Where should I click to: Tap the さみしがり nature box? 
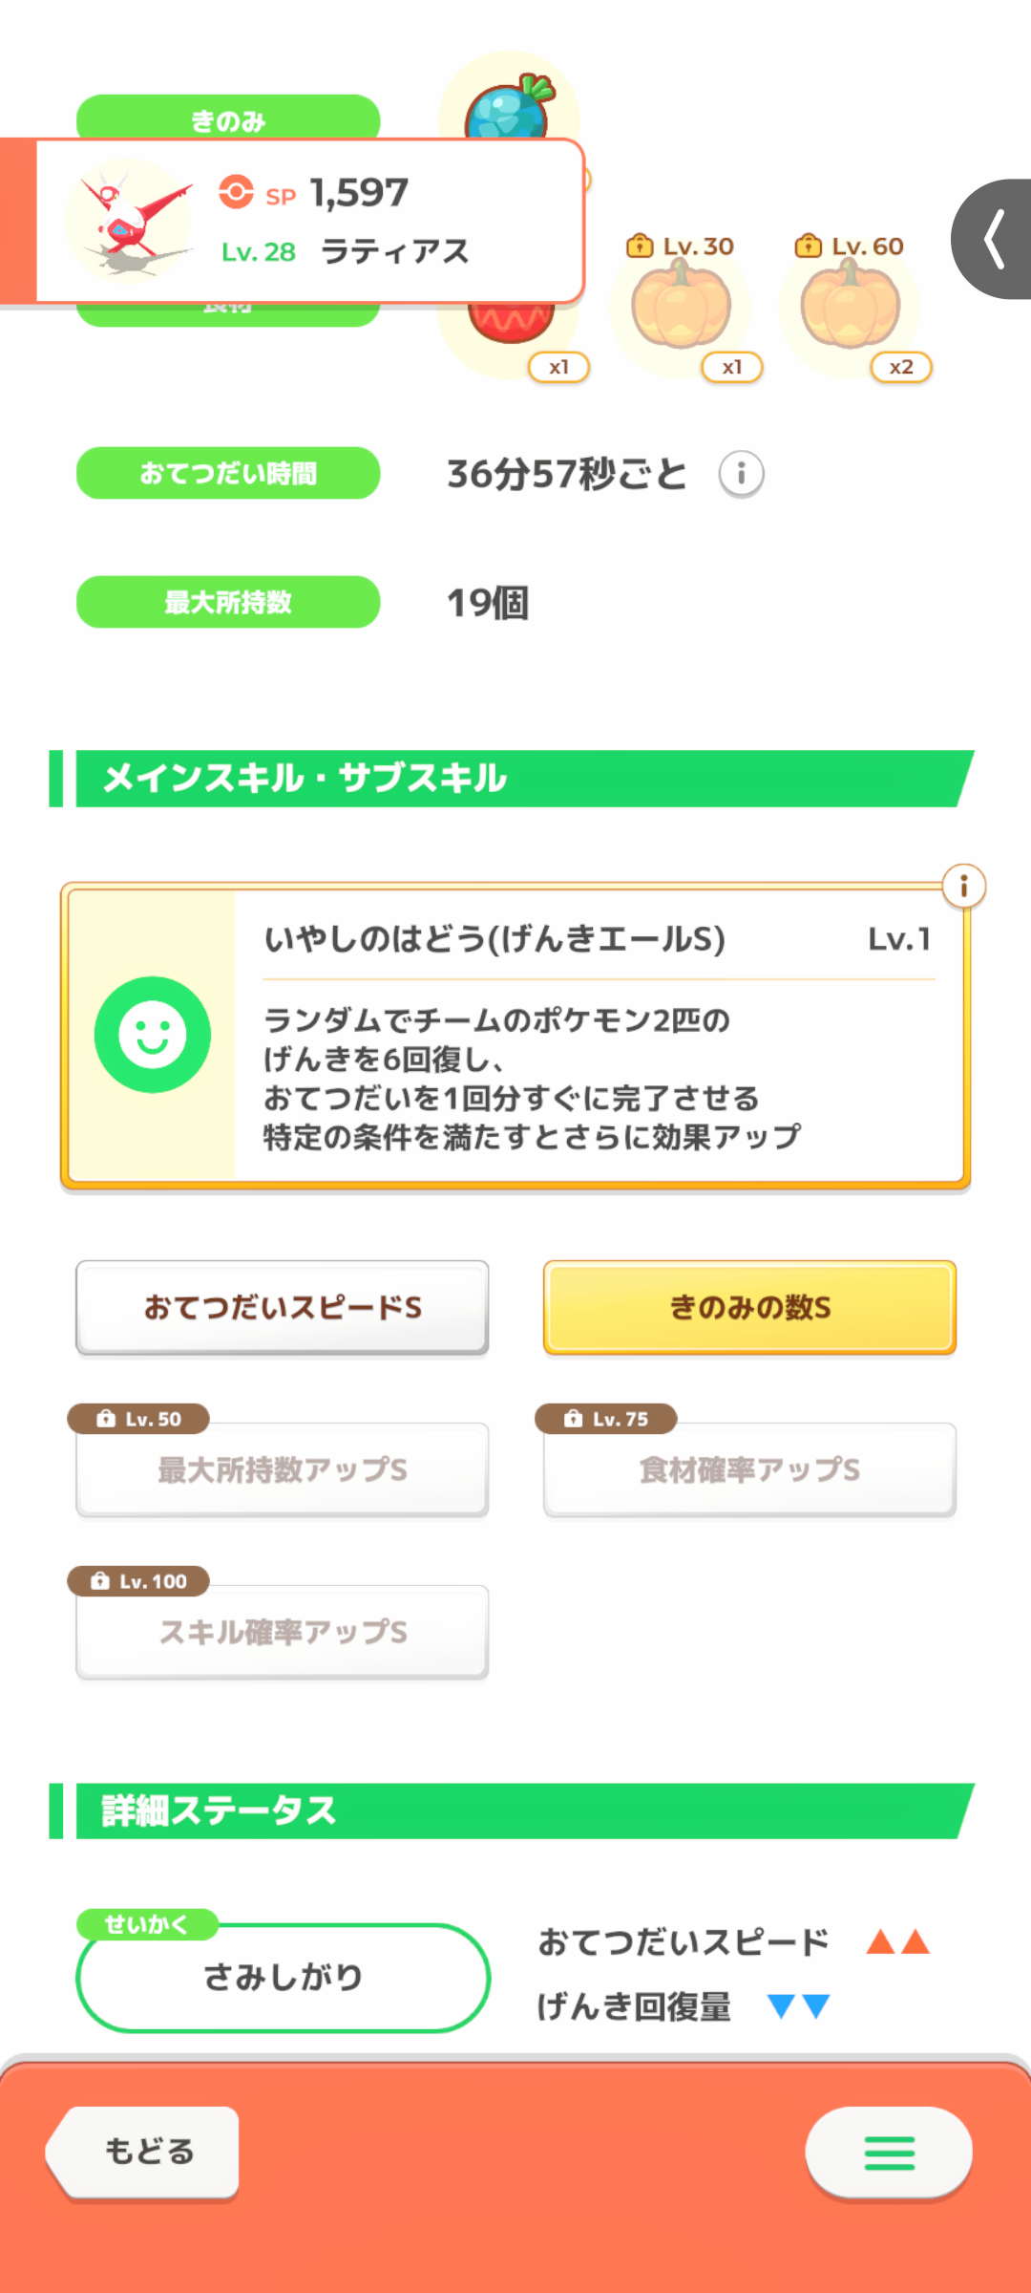point(283,1977)
